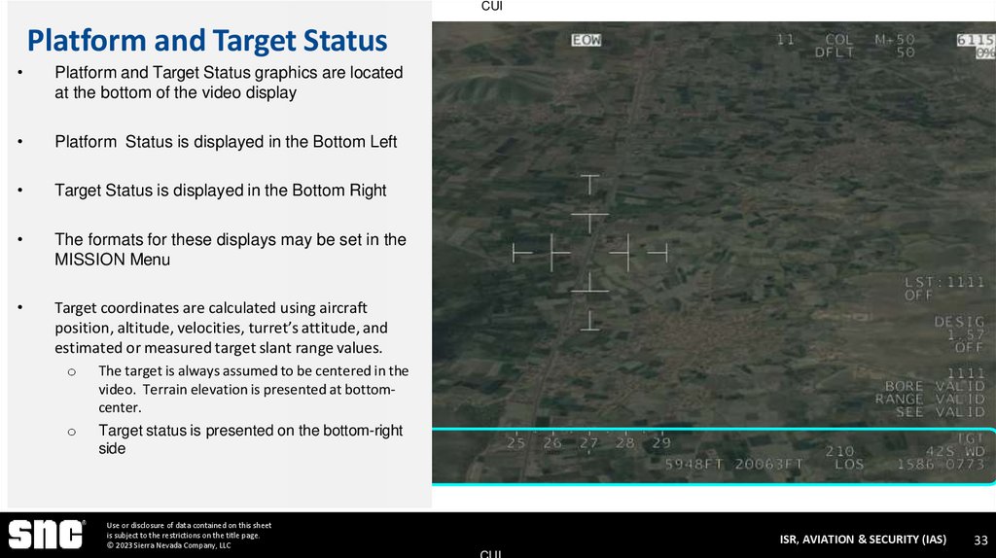Click the TGT label at bottom right

[970, 438]
